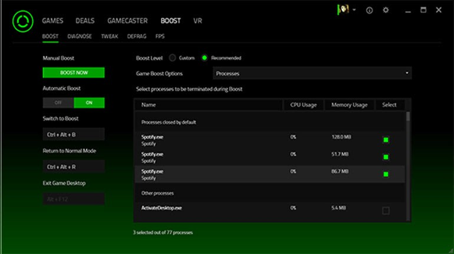Screen dimensions: 454x254
Task: Click the 86.7 MB memory value
Action: click(x=340, y=171)
